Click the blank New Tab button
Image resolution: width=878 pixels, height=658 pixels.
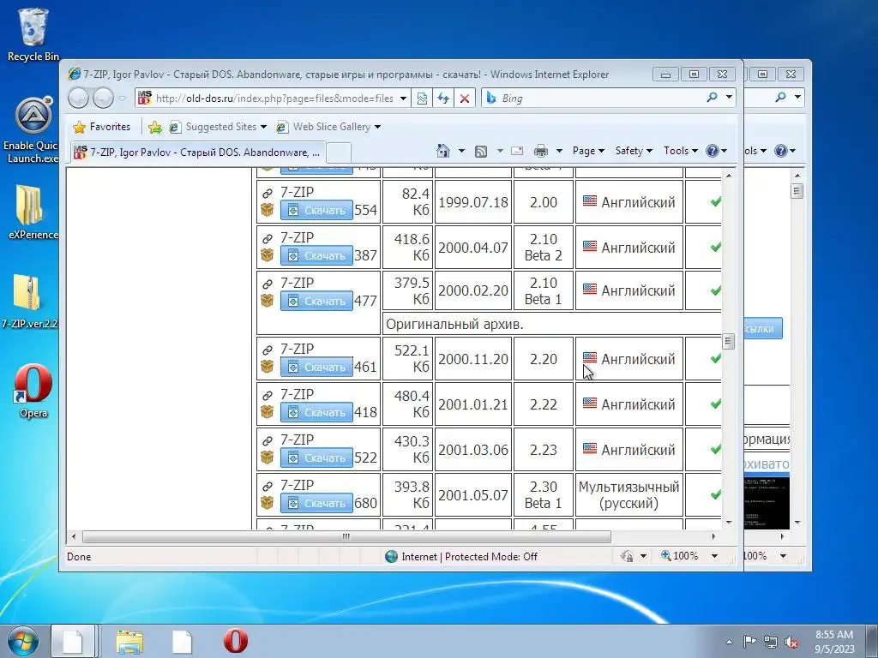(x=338, y=153)
